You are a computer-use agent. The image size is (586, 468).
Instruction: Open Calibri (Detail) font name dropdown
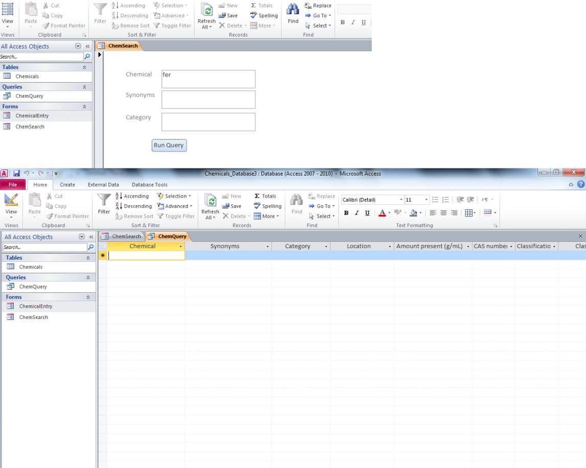401,200
